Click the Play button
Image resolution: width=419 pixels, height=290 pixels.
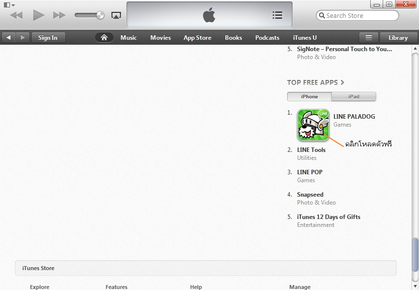(x=38, y=15)
